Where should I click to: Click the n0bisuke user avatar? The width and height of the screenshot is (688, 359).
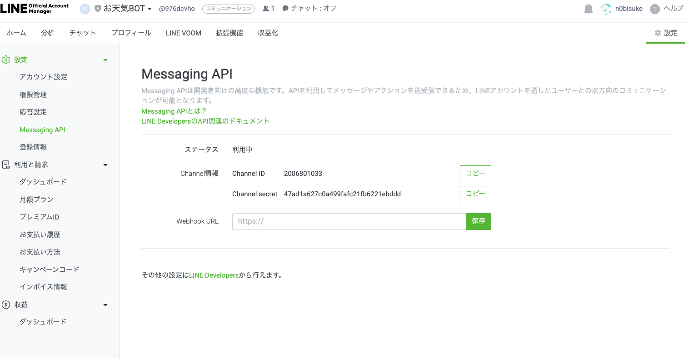click(x=606, y=9)
